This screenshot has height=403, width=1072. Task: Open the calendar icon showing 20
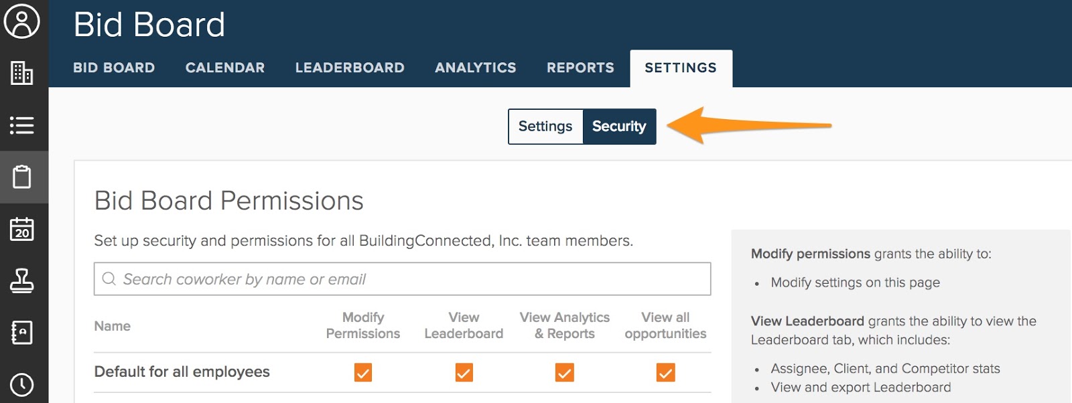pyautogui.click(x=22, y=229)
